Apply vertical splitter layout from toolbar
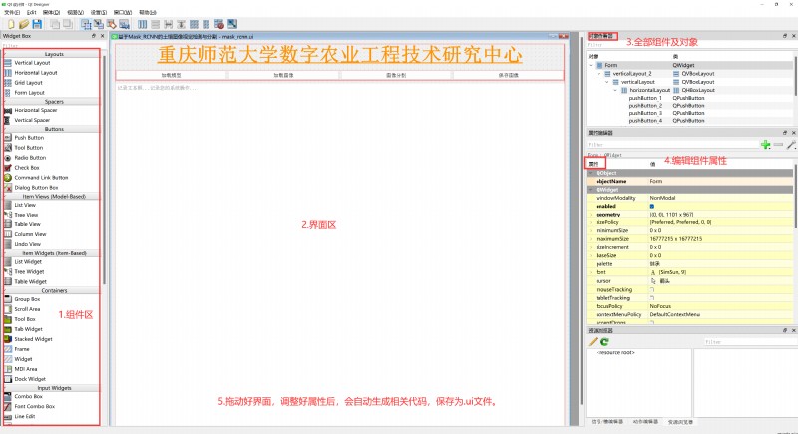The image size is (798, 434). tap(181, 24)
